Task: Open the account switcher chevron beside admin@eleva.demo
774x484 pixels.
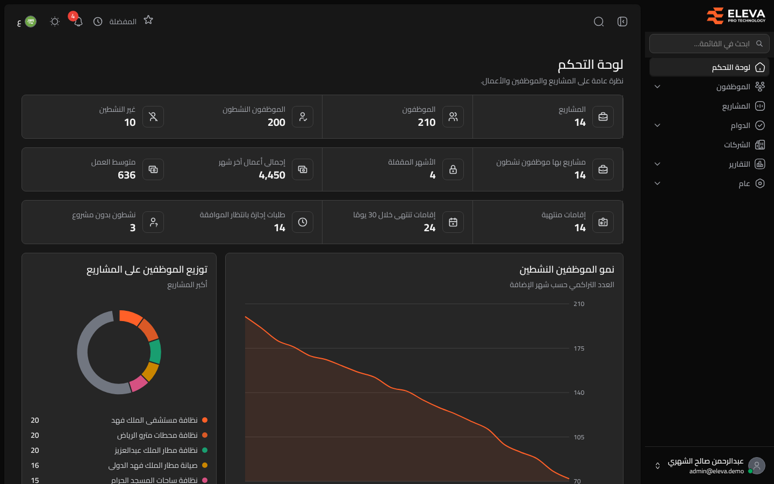Action: click(657, 466)
